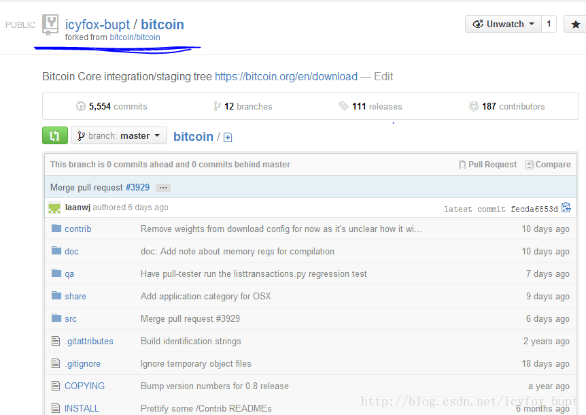Open the qa folder

69,274
